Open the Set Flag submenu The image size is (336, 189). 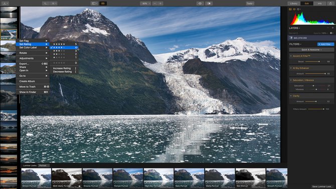[x=33, y=41]
